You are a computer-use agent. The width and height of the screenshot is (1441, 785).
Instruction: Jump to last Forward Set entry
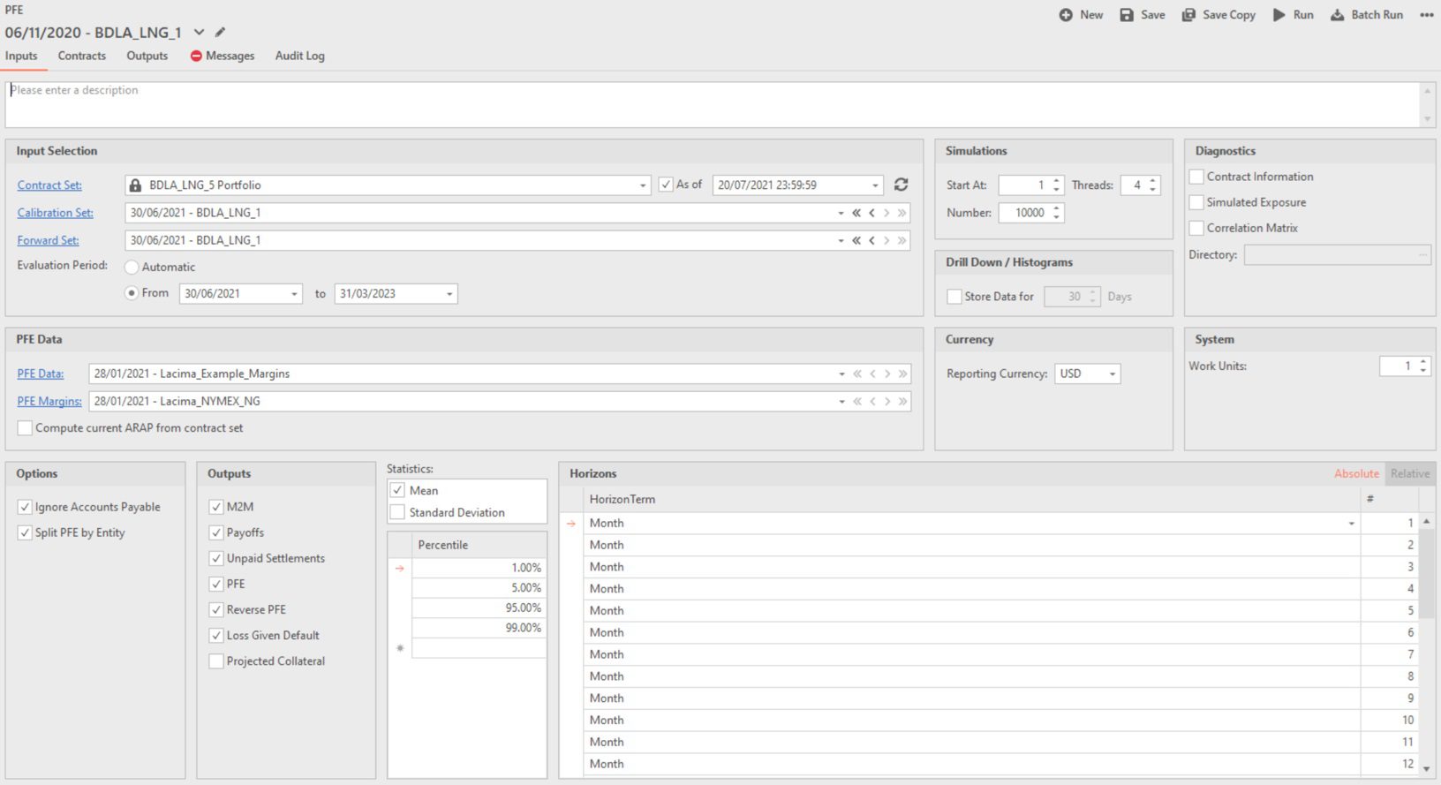[902, 240]
